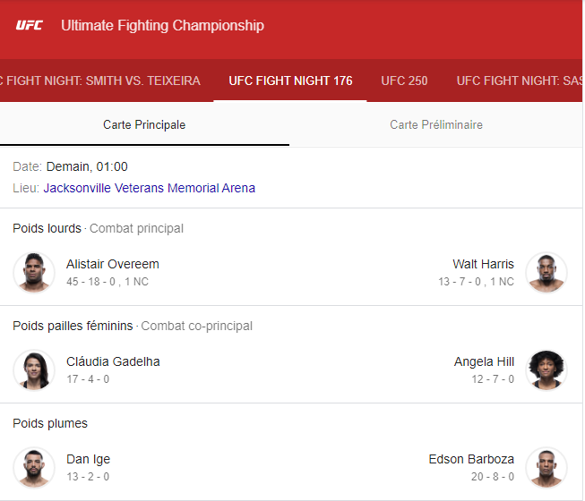Click the Edson Barboza name
This screenshot has width=585, height=501.
coord(471,459)
